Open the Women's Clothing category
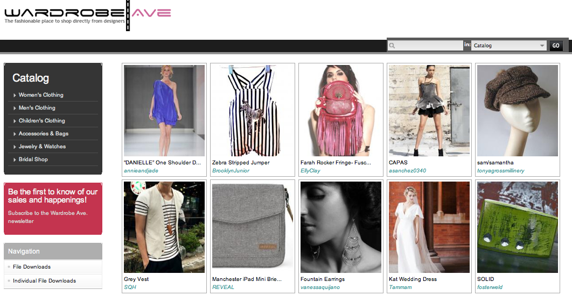 [41, 95]
